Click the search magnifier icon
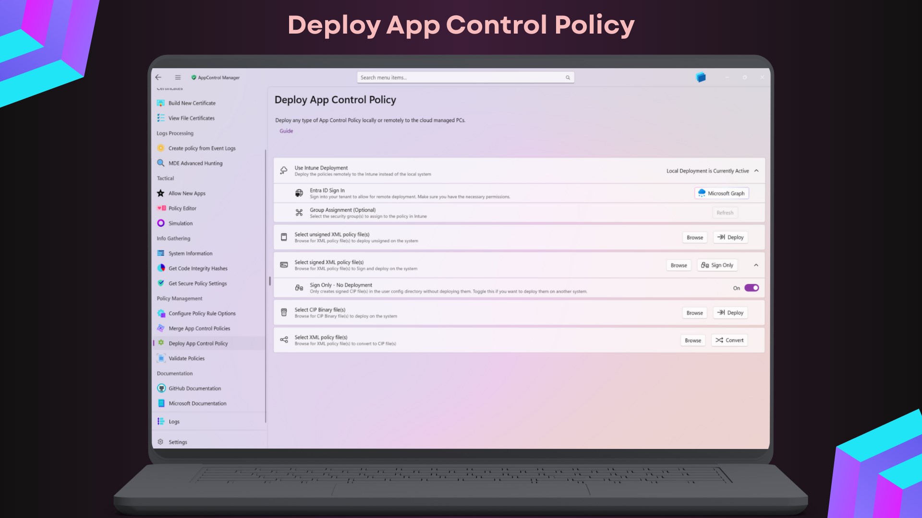This screenshot has width=922, height=518. 568,78
